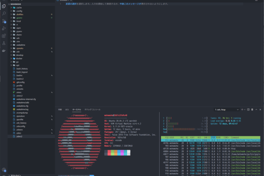Click gear icon of .wakatime.cfg

point(14,106)
